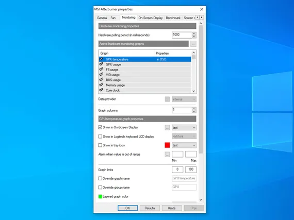Check Override group name option
The image size is (294, 220).
tap(100, 188)
